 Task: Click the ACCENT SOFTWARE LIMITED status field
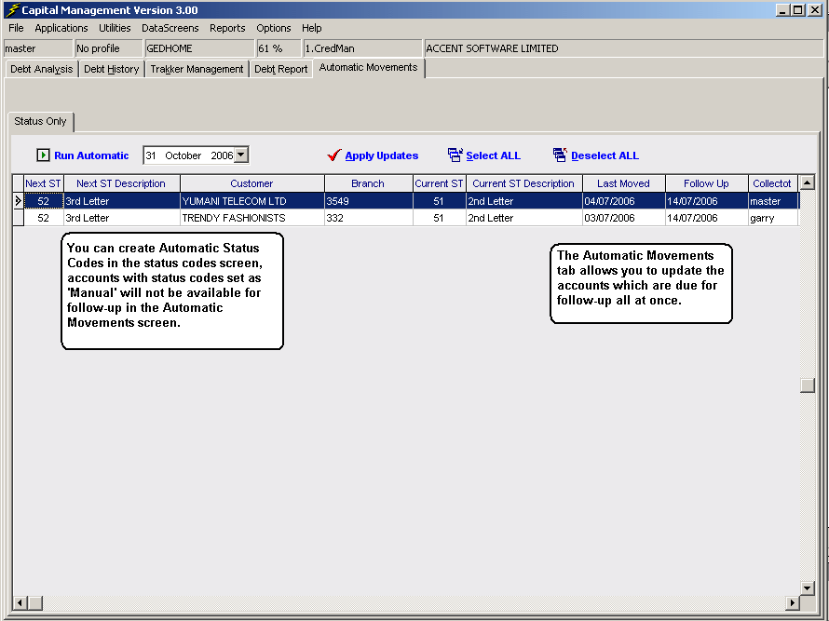tap(624, 48)
